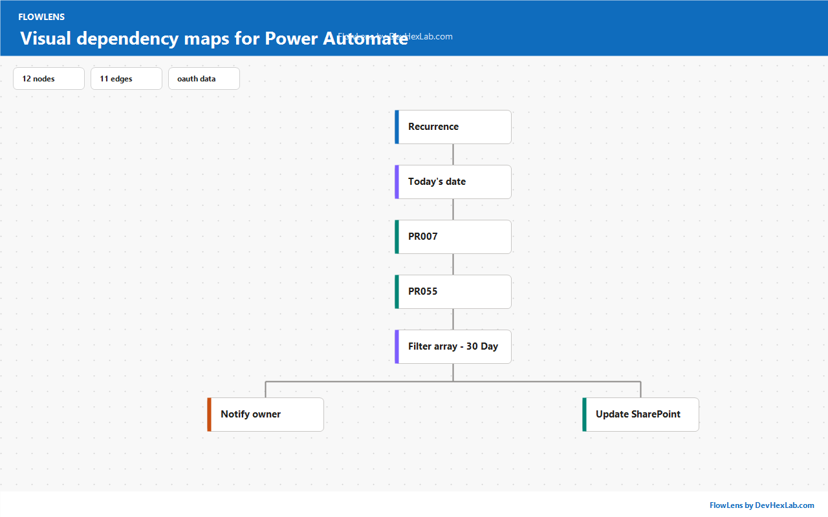The height and width of the screenshot is (517, 828).
Task: Select the Recurrence node
Action: (453, 127)
